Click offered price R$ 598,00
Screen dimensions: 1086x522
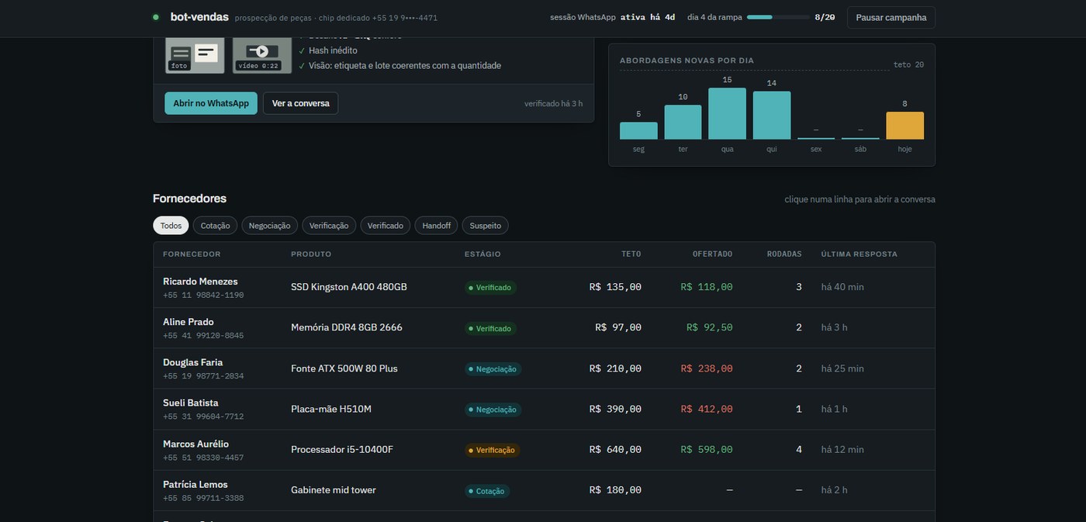(x=707, y=449)
